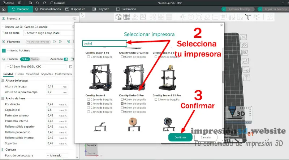Select the Scale tool in toolbar
Viewport: 289px width, 160px height.
(199, 17)
